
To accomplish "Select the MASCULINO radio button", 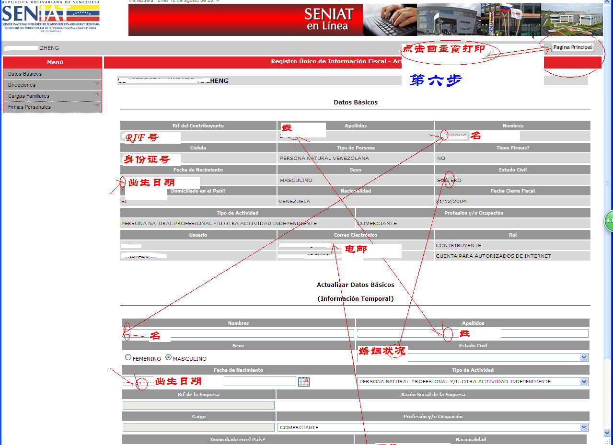I will pyautogui.click(x=168, y=357).
